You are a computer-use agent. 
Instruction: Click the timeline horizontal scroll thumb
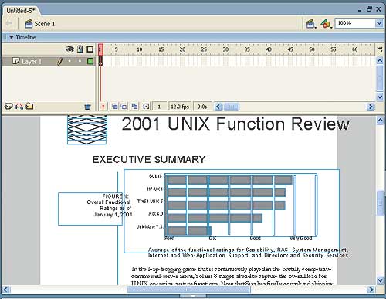(x=232, y=107)
